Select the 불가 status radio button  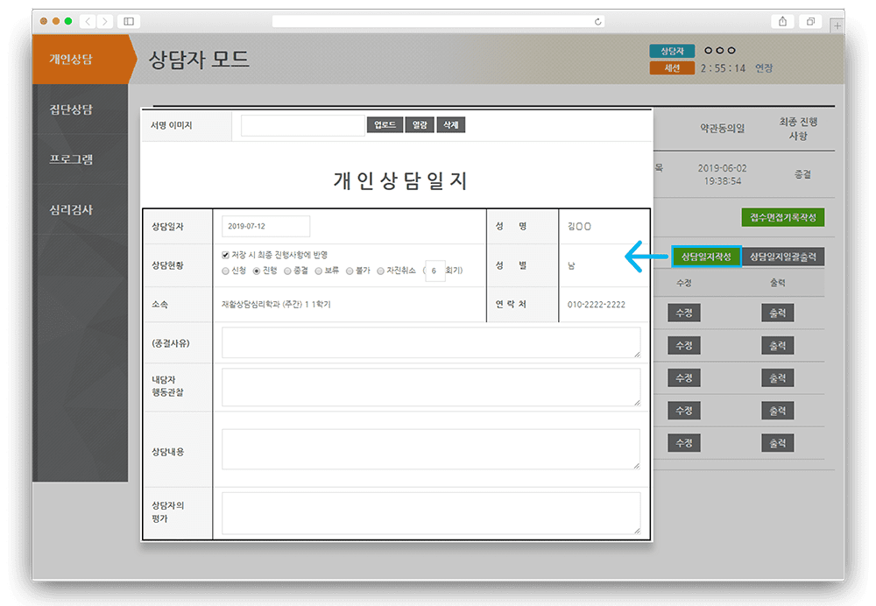coord(350,271)
